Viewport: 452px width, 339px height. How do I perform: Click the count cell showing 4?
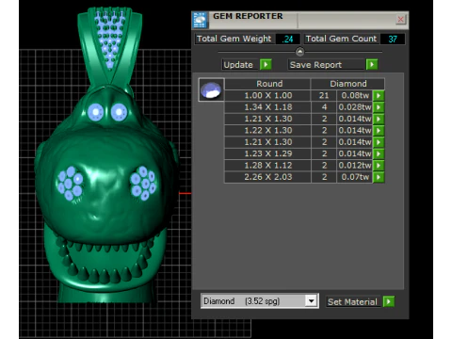pyautogui.click(x=324, y=107)
